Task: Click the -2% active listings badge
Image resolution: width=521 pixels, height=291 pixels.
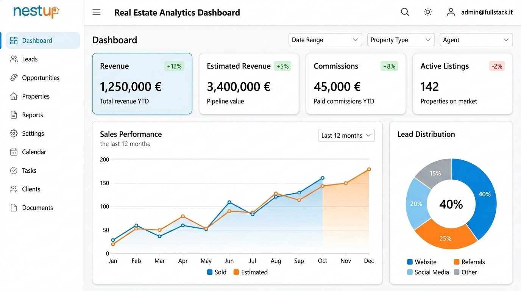Action: [497, 66]
